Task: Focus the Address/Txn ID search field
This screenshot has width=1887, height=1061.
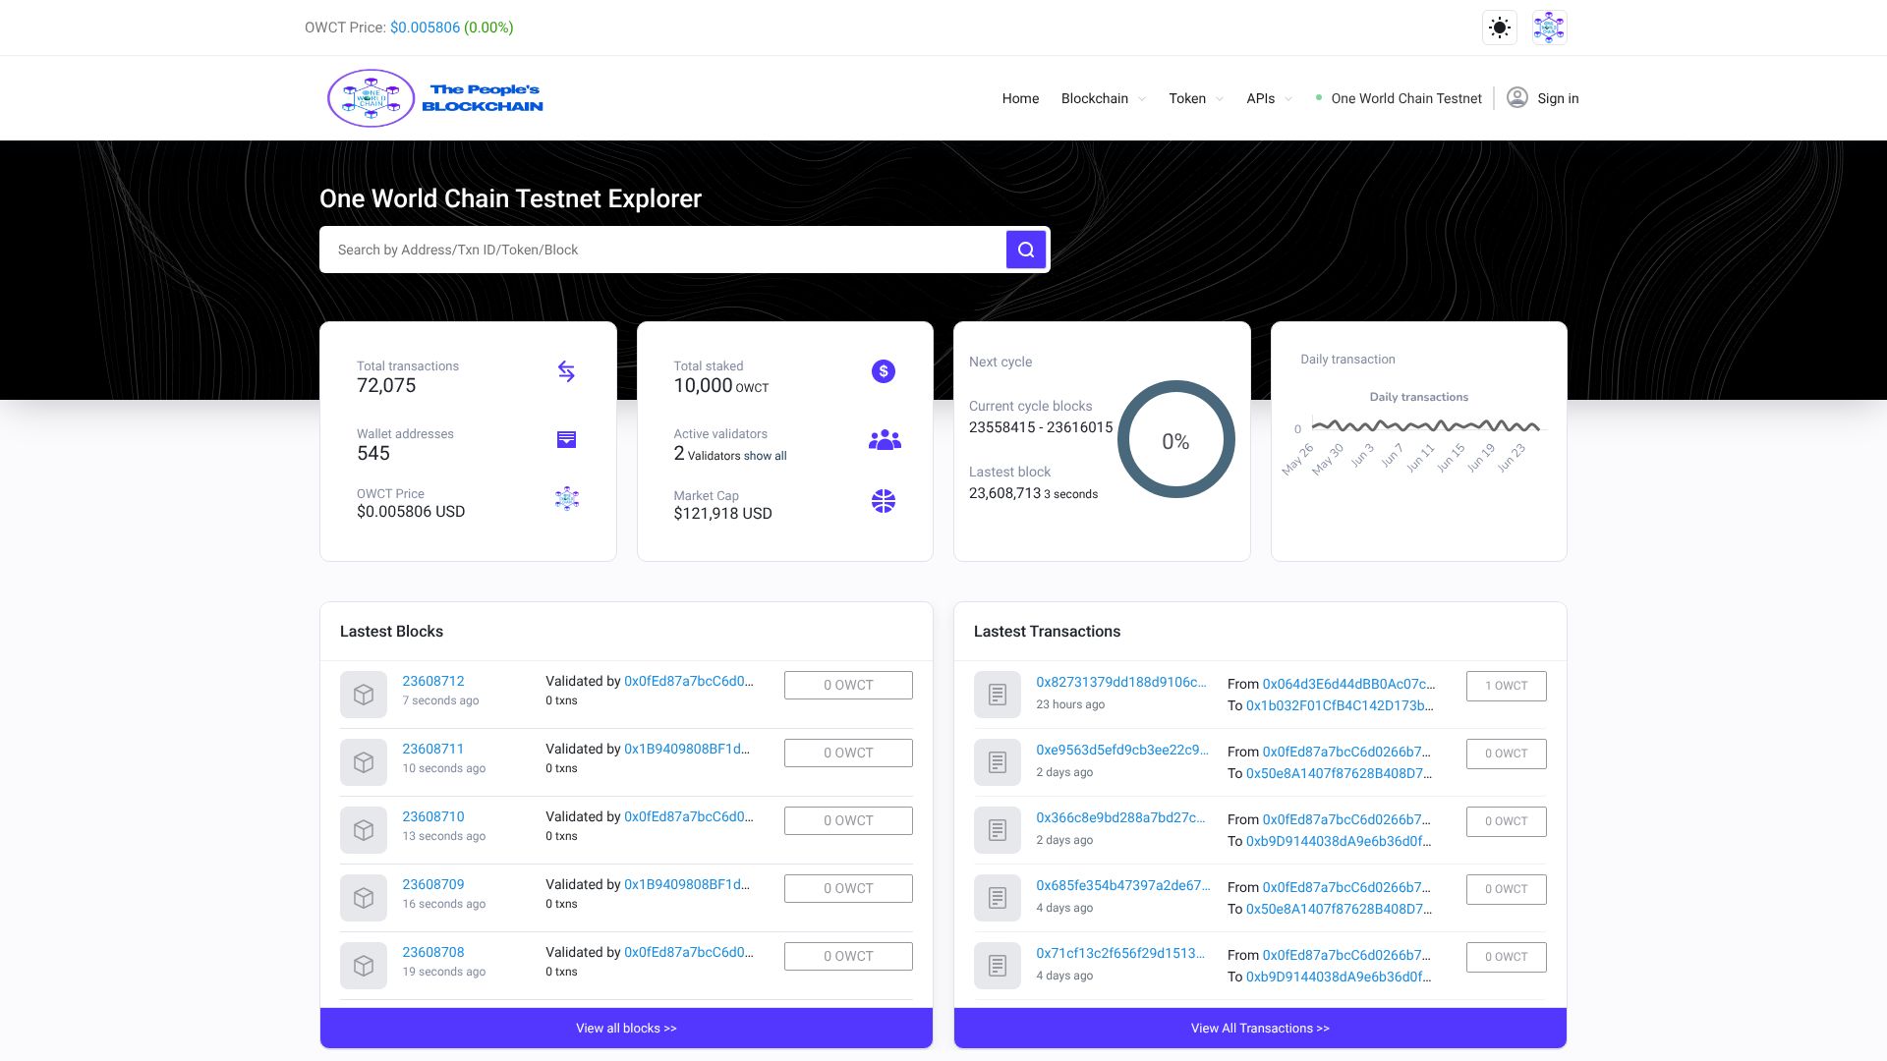Action: click(662, 250)
